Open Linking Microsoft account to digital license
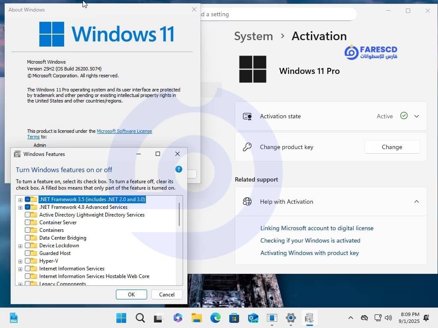 pyautogui.click(x=317, y=228)
